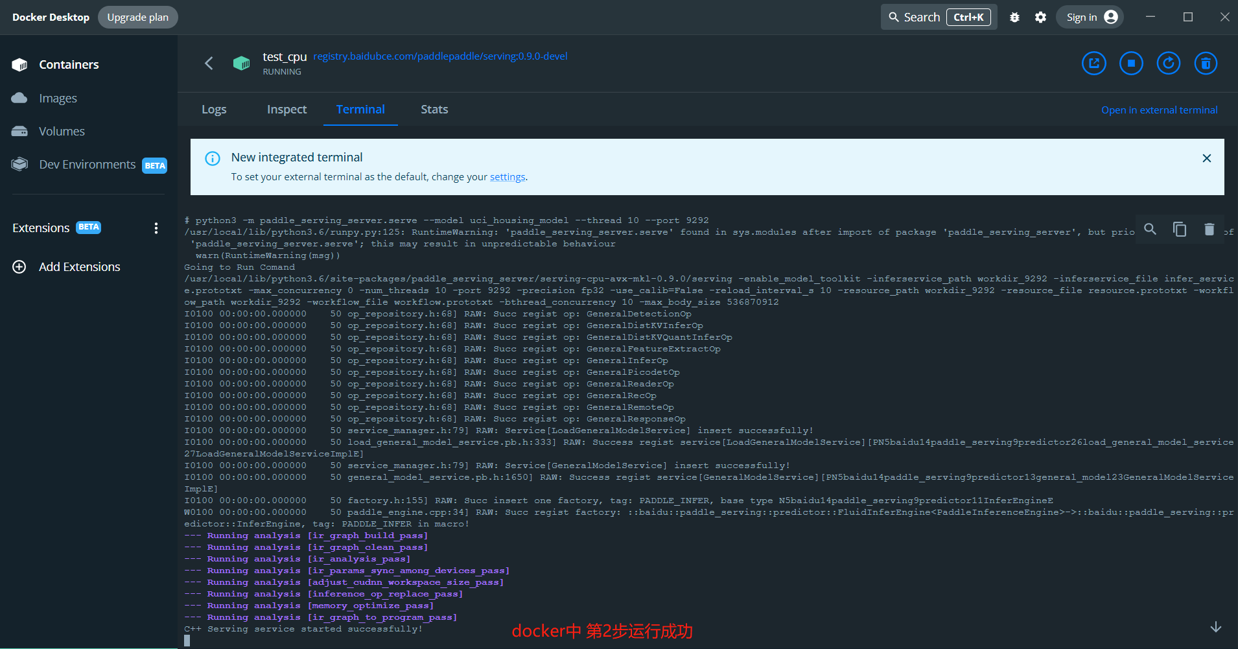Click the Docker Desktop title
The image size is (1238, 649).
pos(51,18)
